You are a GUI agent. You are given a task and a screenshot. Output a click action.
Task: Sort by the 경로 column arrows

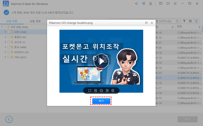click(199, 27)
